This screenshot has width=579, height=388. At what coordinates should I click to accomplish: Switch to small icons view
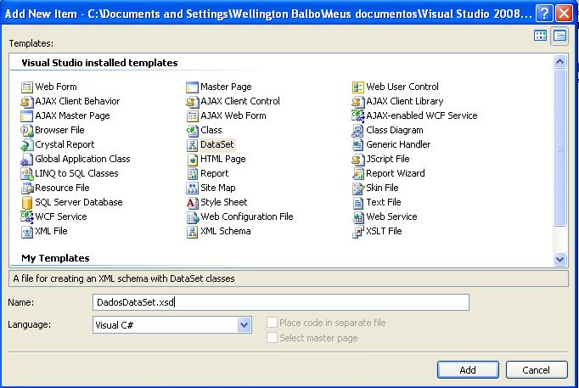click(559, 36)
